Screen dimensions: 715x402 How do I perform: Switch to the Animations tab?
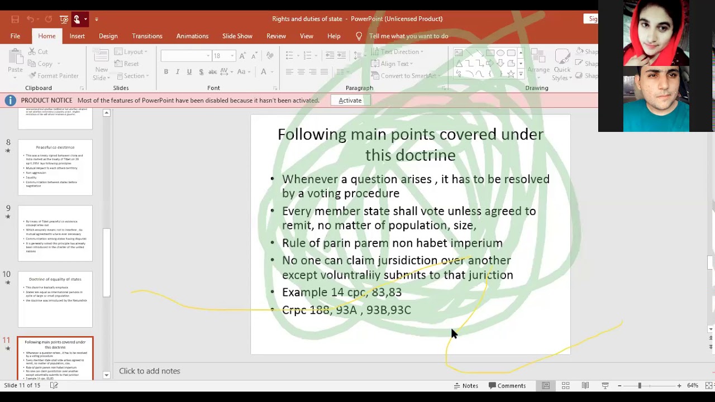click(192, 36)
